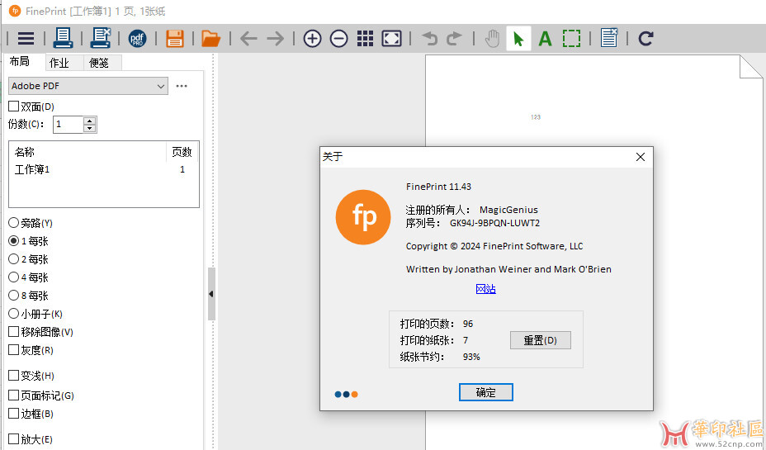Click the Redo arrow icon
766x450 pixels.
(454, 39)
